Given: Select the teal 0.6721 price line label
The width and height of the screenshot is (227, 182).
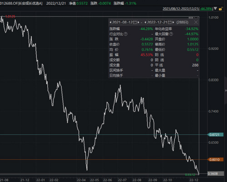Looking at the screenshot, I should [215, 134].
